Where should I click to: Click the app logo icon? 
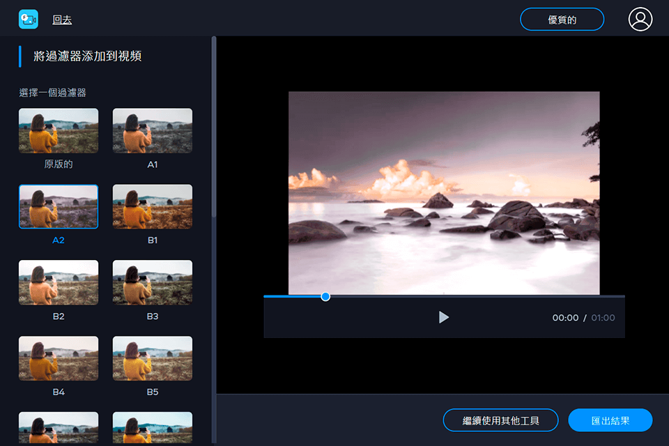coord(28,20)
